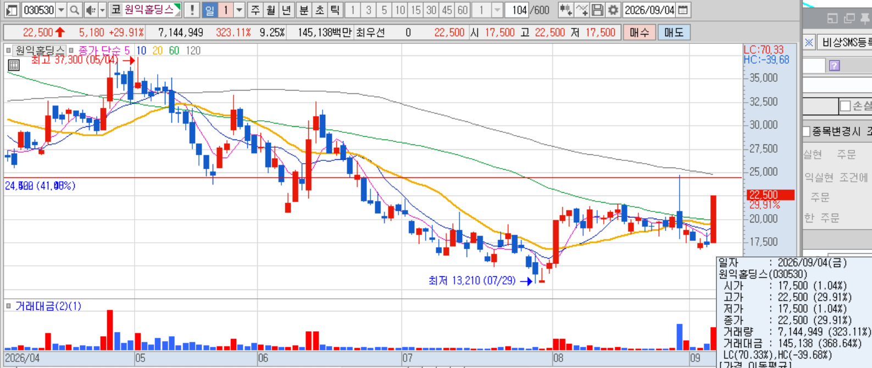Switch to the 초 second chart
The width and height of the screenshot is (872, 368).
tap(319, 10)
